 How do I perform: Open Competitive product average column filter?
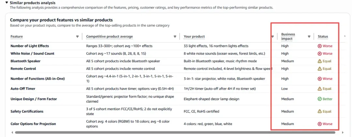pos(175,36)
